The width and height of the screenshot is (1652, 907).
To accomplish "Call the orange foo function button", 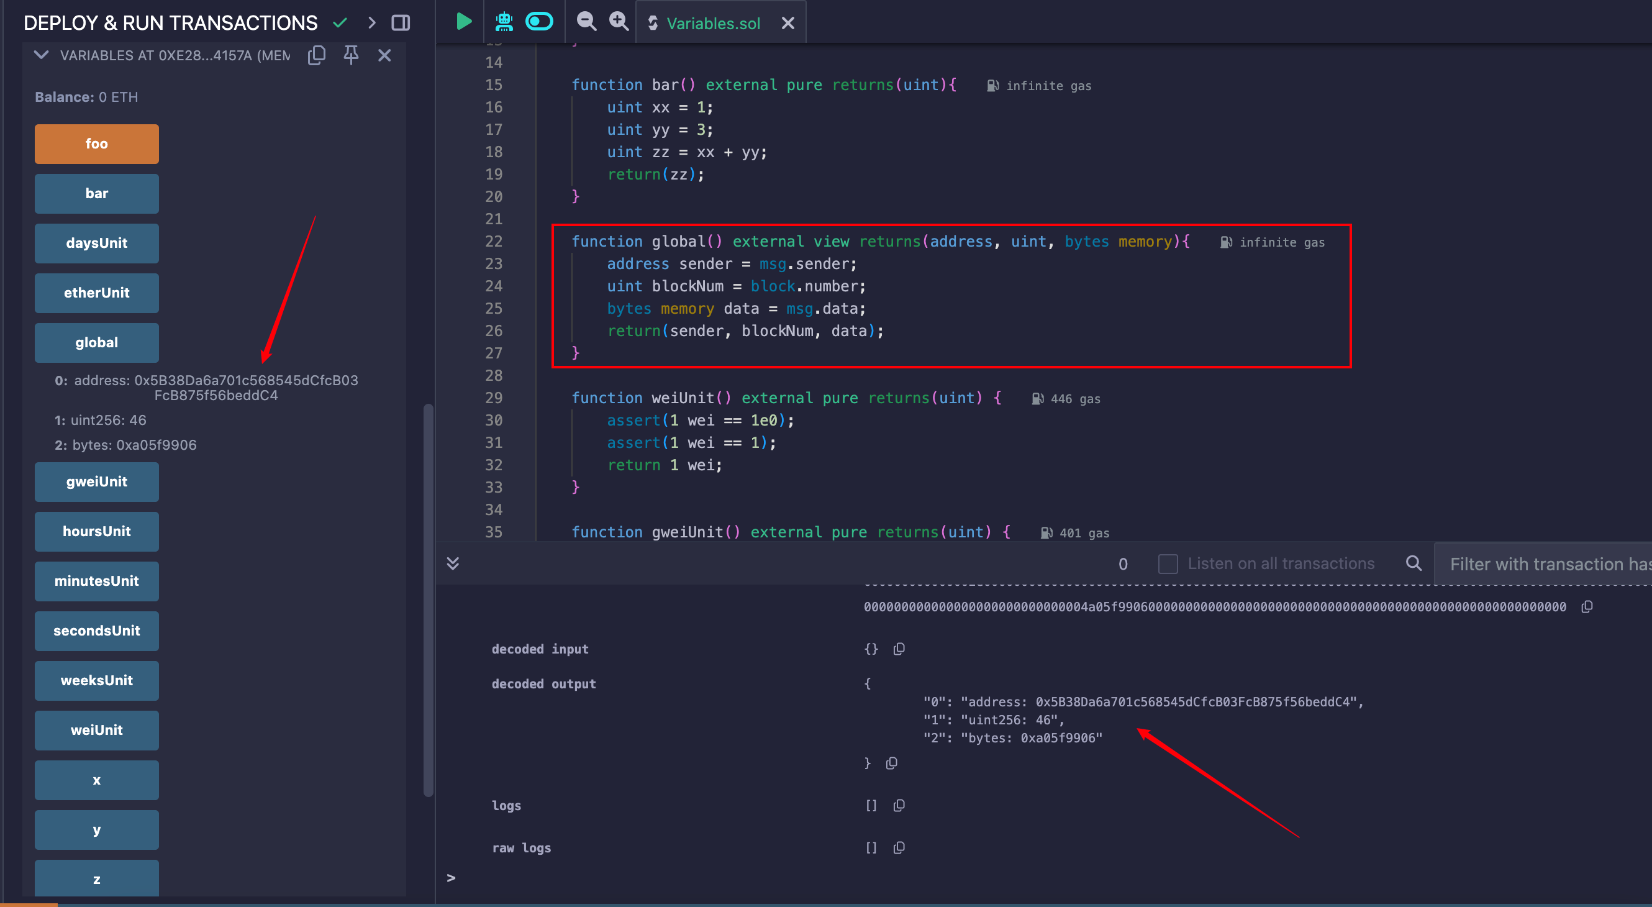I will click(97, 144).
